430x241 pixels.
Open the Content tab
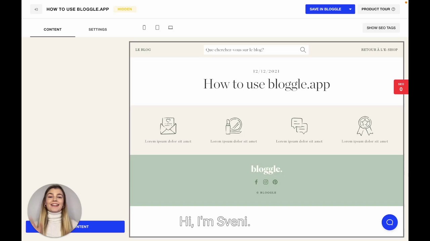click(53, 29)
